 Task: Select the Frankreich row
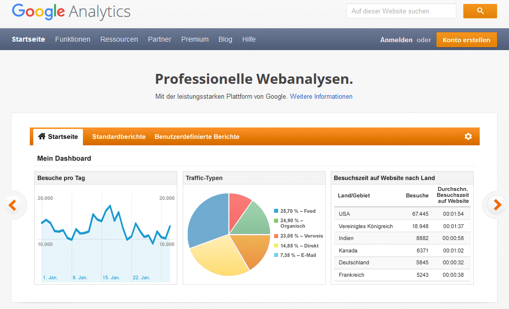pyautogui.click(x=402, y=275)
